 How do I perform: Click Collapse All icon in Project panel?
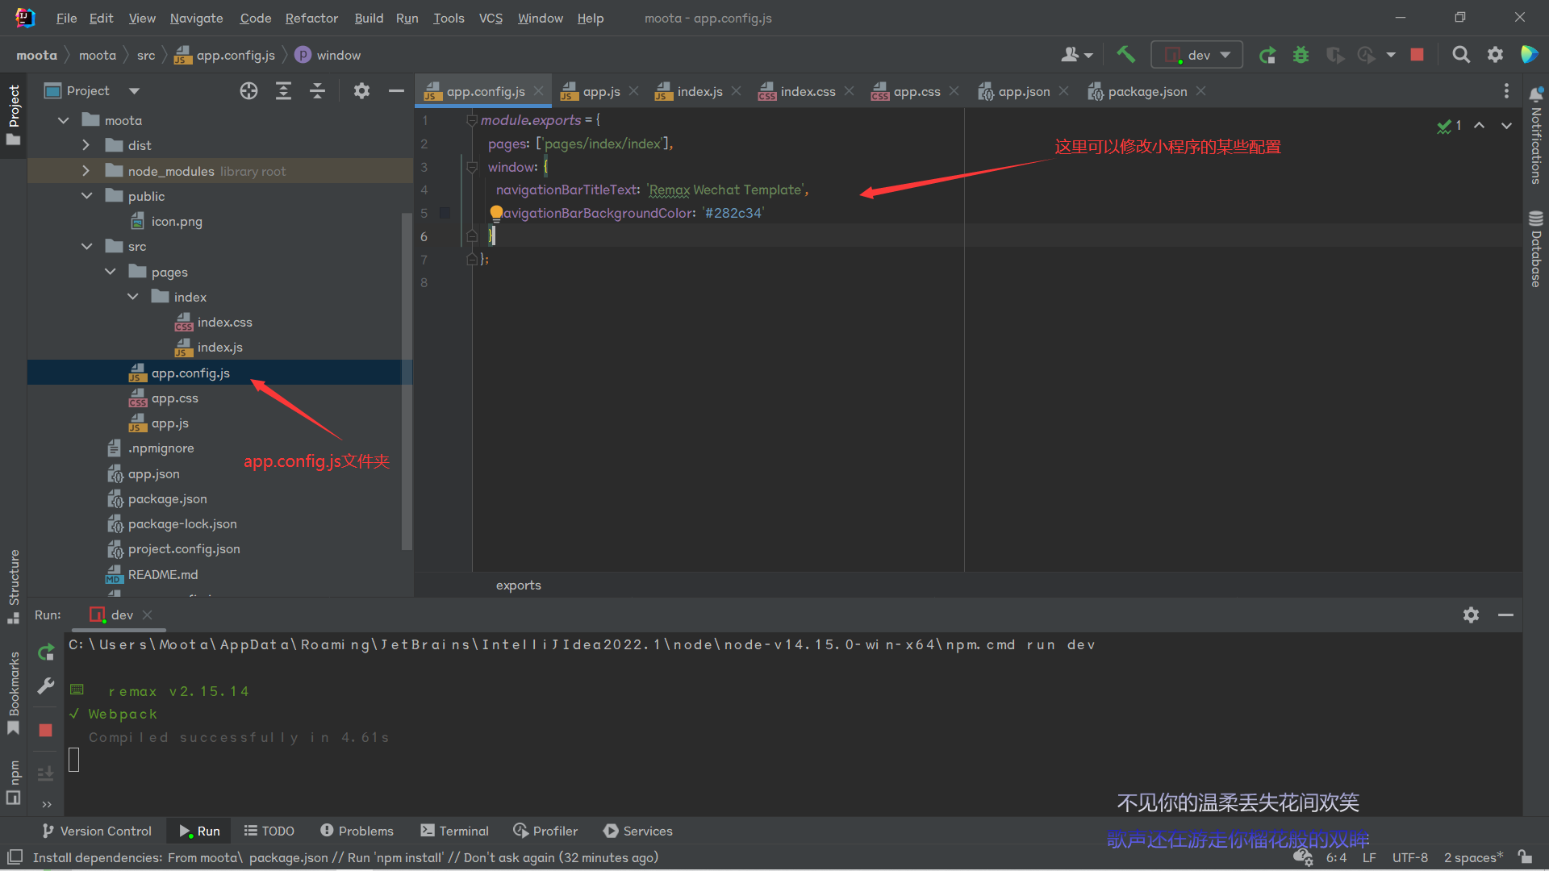tap(317, 91)
